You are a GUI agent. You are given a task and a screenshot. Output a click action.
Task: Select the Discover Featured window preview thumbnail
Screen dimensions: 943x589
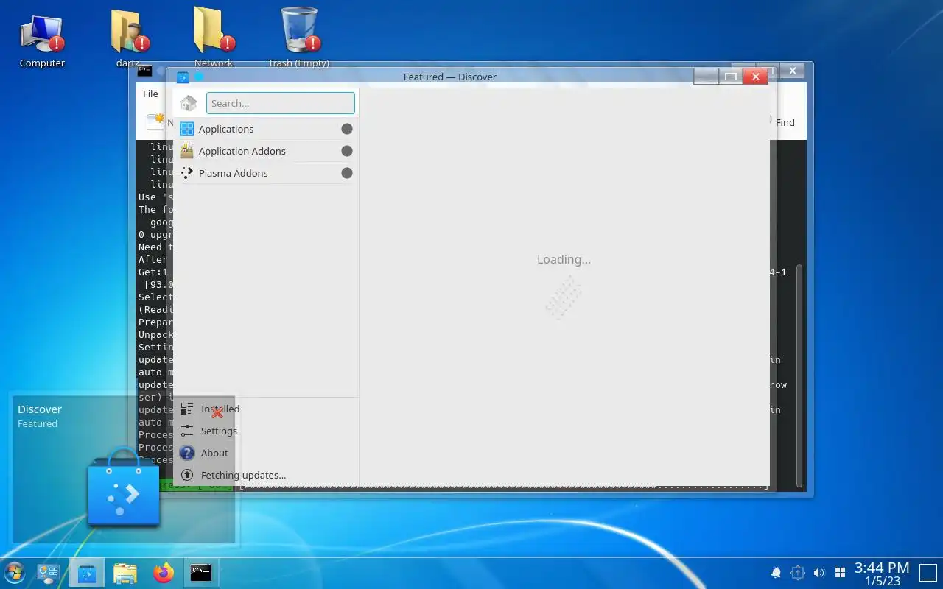[x=123, y=469]
